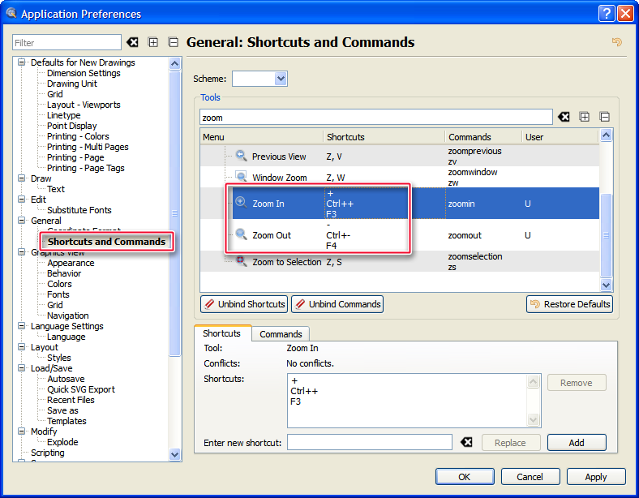639x498 pixels.
Task: Click Unbind Commands button
Action: (337, 304)
